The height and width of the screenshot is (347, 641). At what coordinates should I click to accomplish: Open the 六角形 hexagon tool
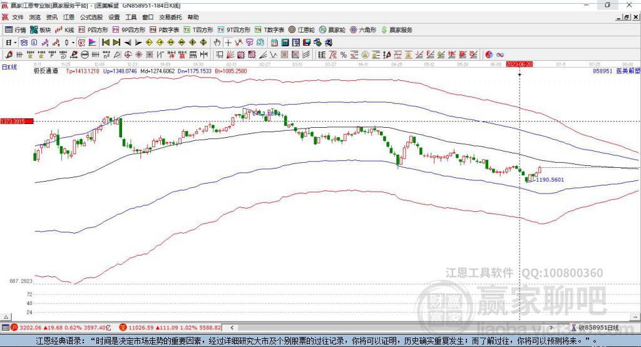coord(363,30)
